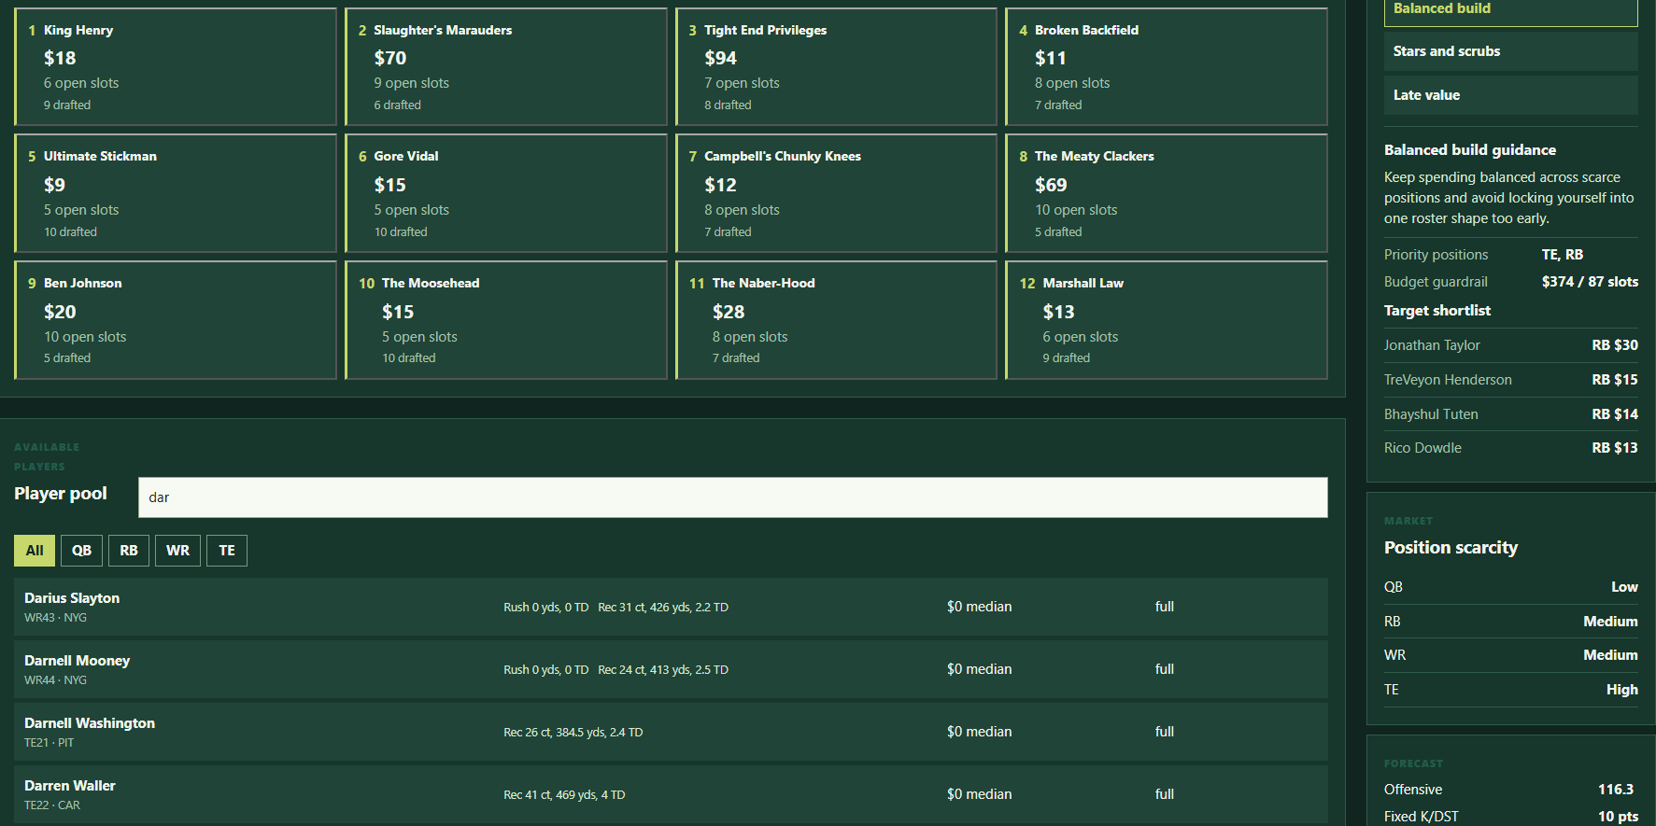Select The Naber-Hood team card
1656x826 pixels.
tap(836, 320)
